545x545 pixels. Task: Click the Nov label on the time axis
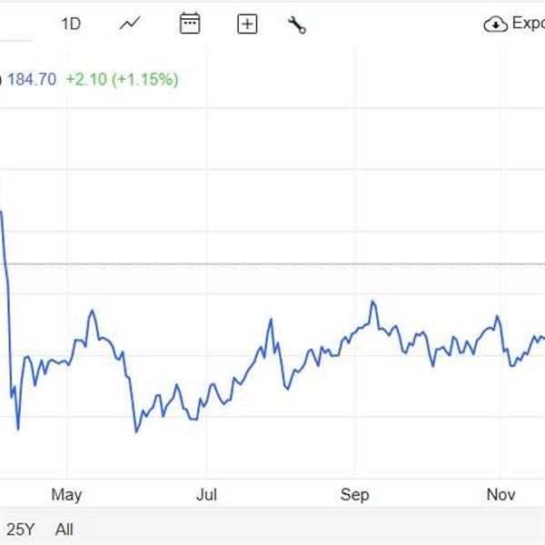click(500, 494)
